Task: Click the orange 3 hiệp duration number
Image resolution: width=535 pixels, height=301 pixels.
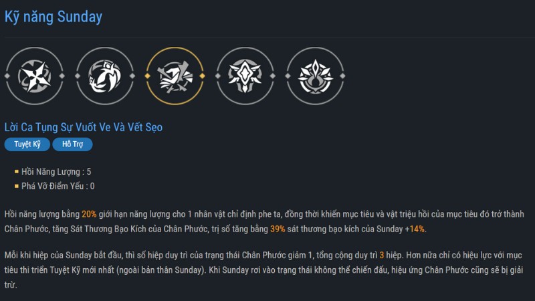Action: pos(381,256)
